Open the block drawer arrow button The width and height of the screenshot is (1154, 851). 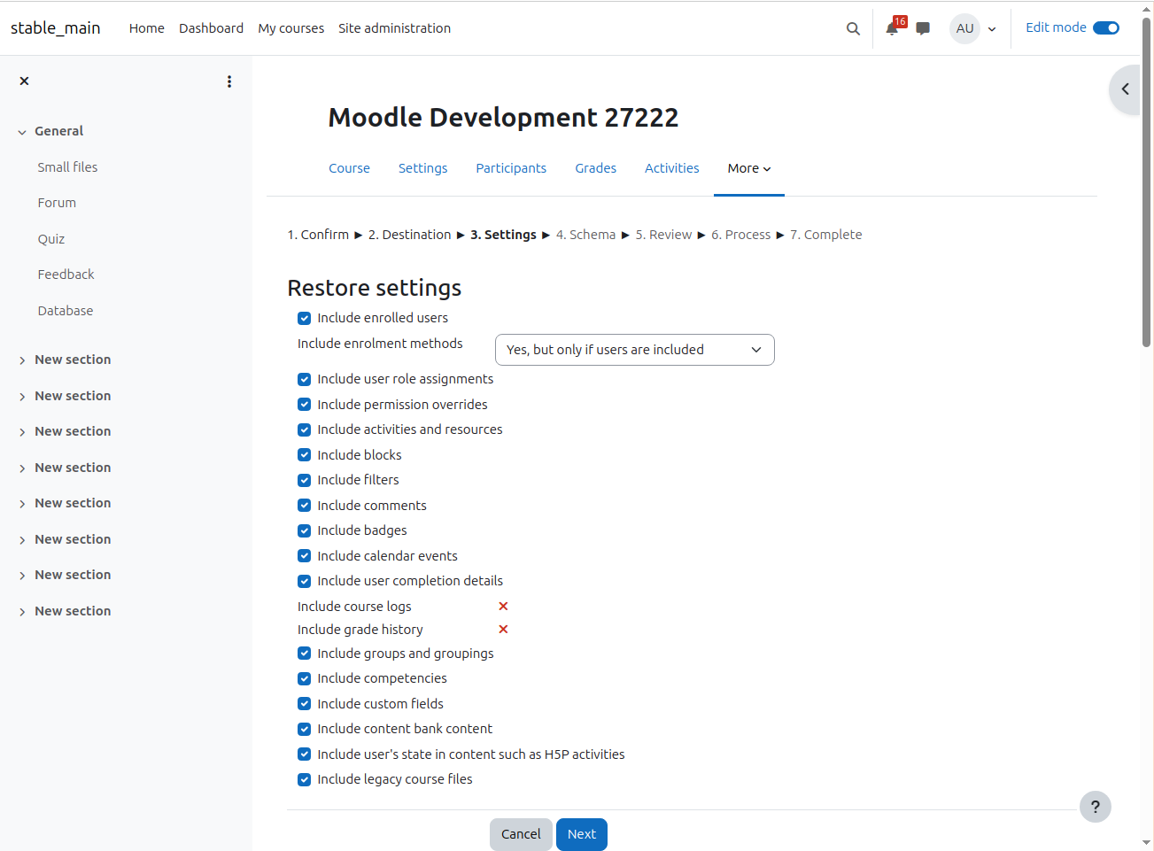(1125, 89)
